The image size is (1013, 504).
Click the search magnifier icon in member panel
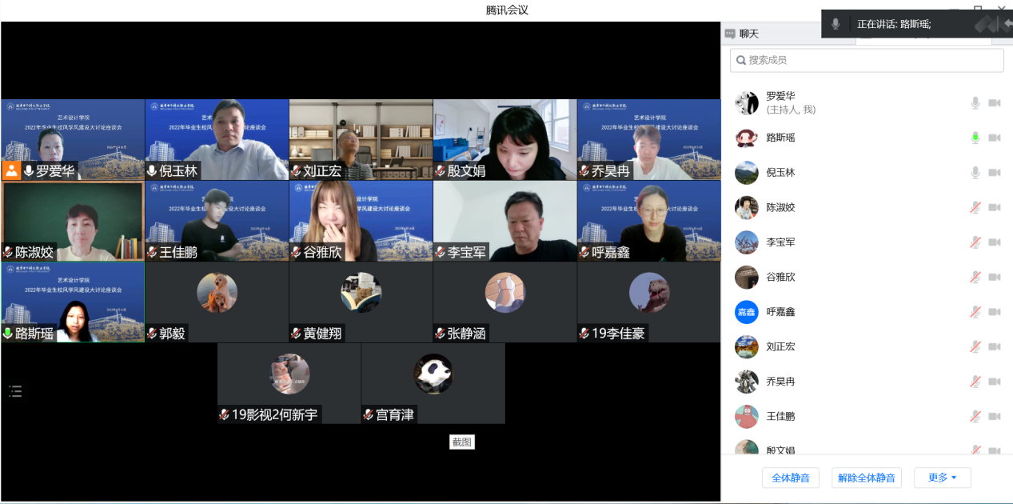(741, 60)
